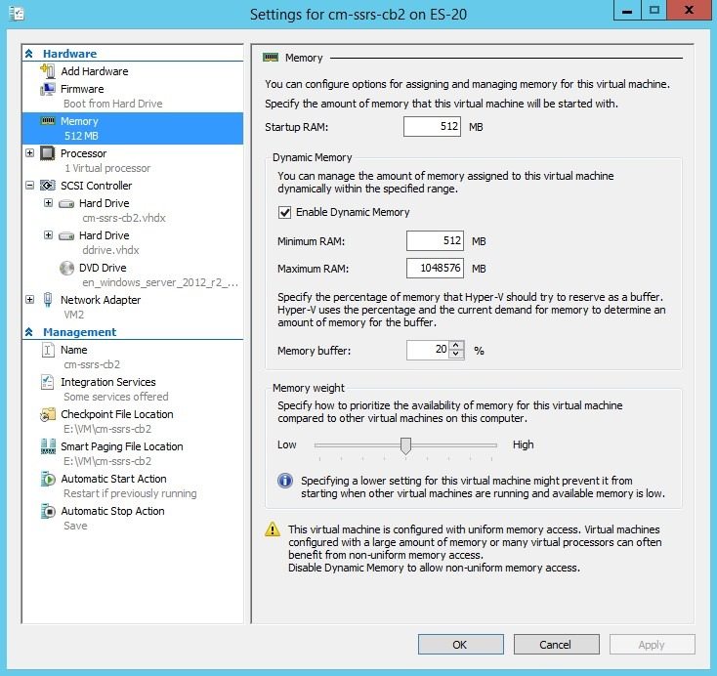This screenshot has width=717, height=676.
Task: Click the yellow warning triangle icon
Action: tap(273, 529)
